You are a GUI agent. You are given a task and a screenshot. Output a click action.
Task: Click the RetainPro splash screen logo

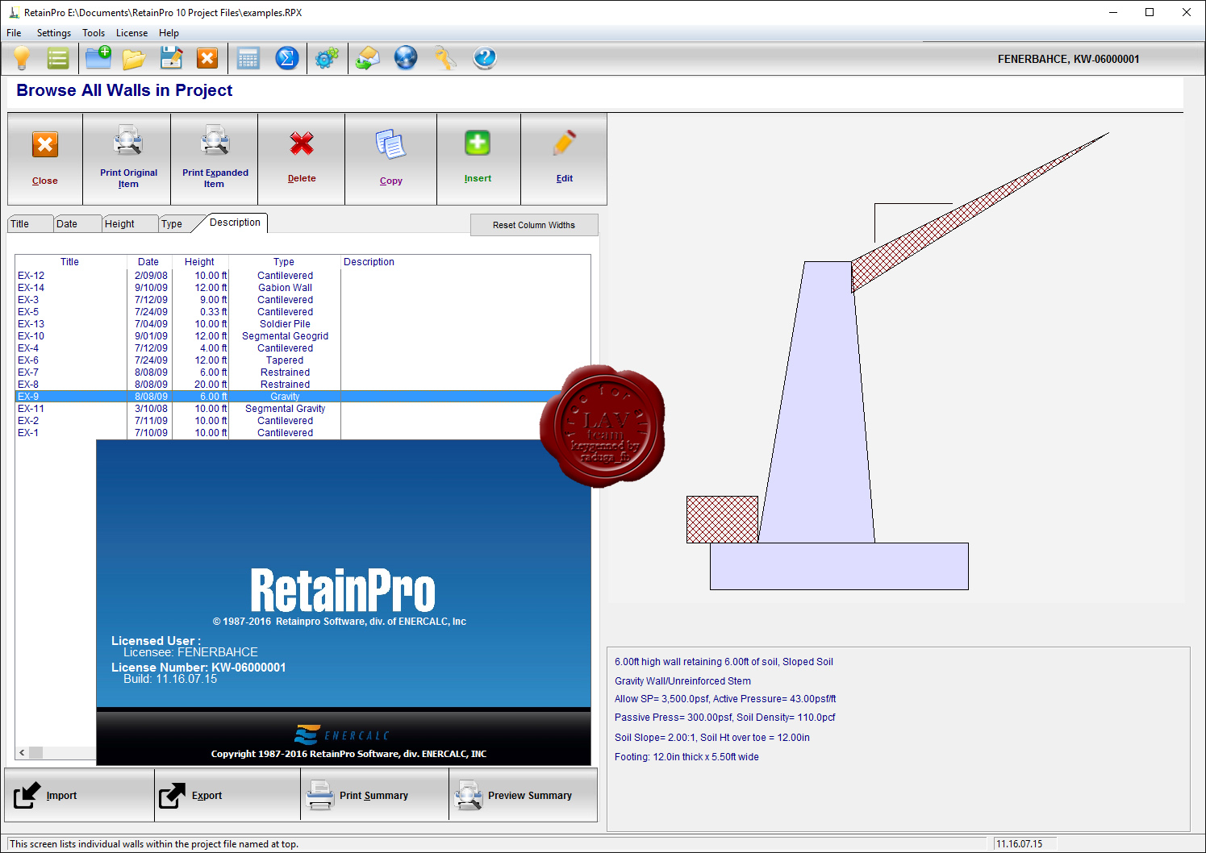tap(343, 591)
